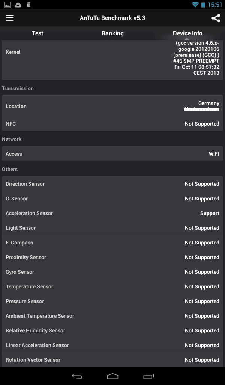Screen dimensions: 225x385
Task: Tap the Android home navigation icon
Action: coord(112,376)
